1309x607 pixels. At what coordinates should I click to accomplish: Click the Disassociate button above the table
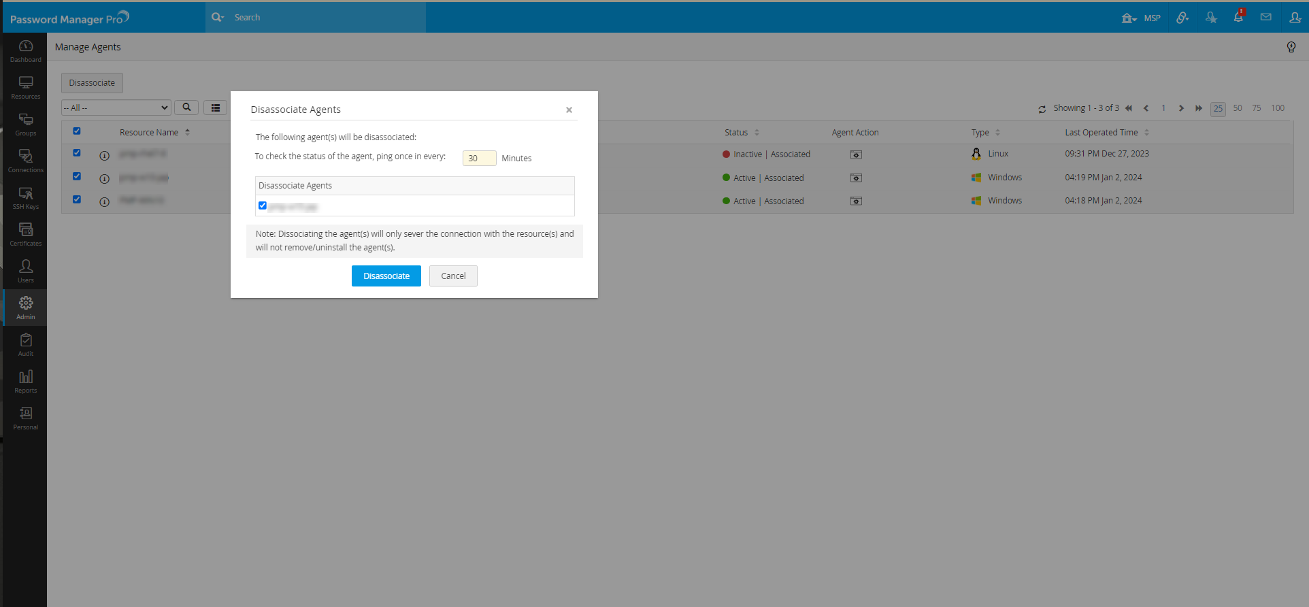pos(92,83)
